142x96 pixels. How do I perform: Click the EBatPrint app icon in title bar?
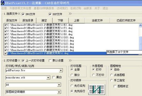2,3
